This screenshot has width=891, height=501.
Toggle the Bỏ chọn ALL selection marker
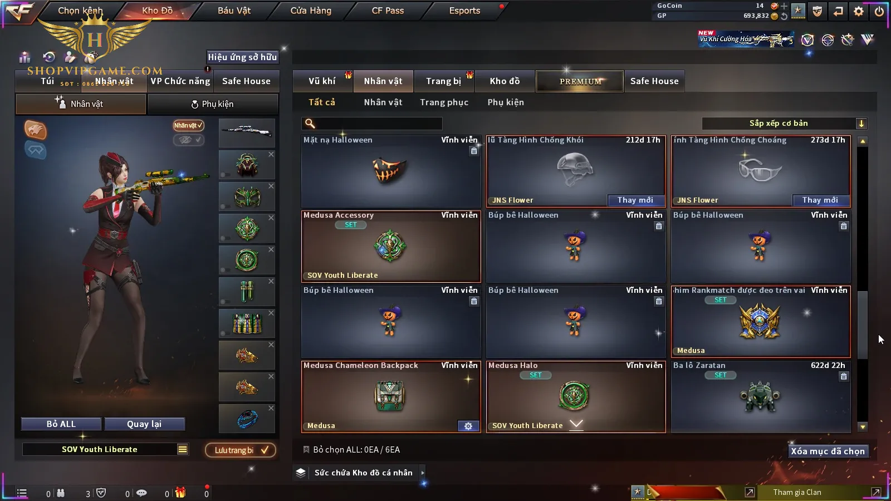[306, 449]
